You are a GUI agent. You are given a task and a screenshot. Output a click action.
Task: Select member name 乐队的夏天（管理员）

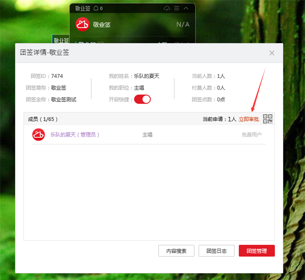(75, 135)
